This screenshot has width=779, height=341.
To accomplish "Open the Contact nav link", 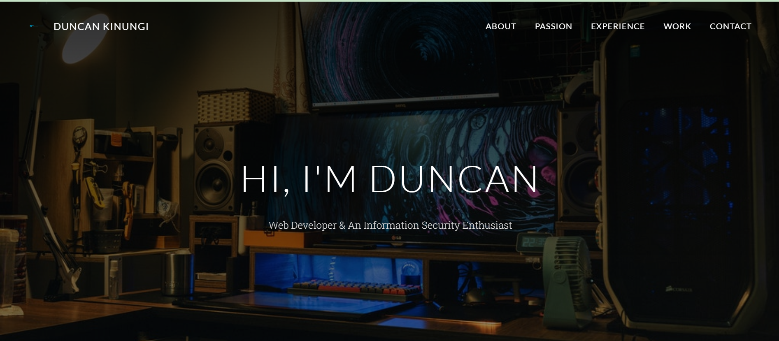I will click(730, 26).
